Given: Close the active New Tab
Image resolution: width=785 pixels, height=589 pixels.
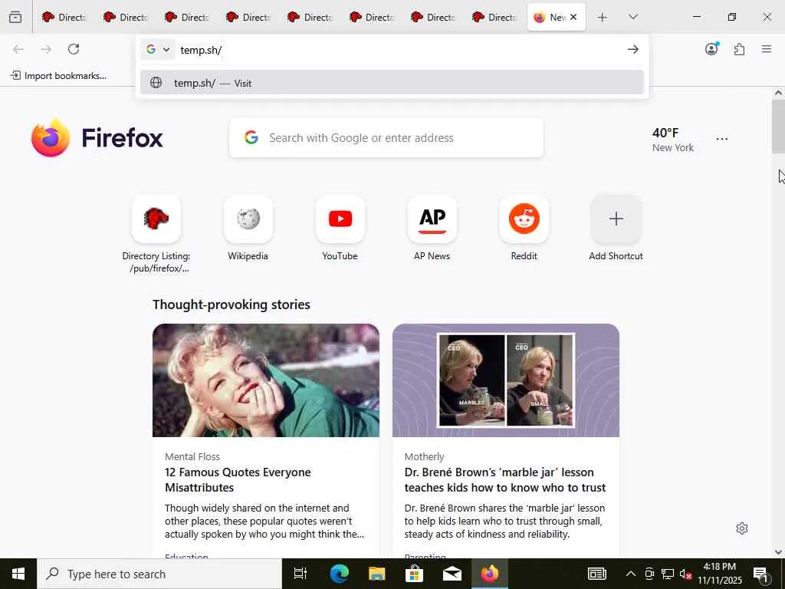Looking at the screenshot, I should point(573,17).
